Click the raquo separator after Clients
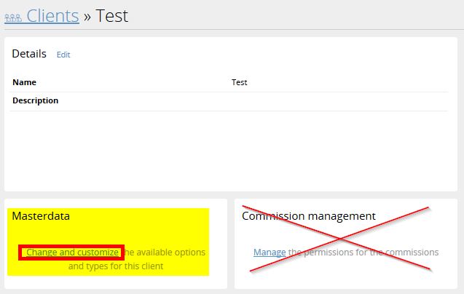 pos(86,16)
